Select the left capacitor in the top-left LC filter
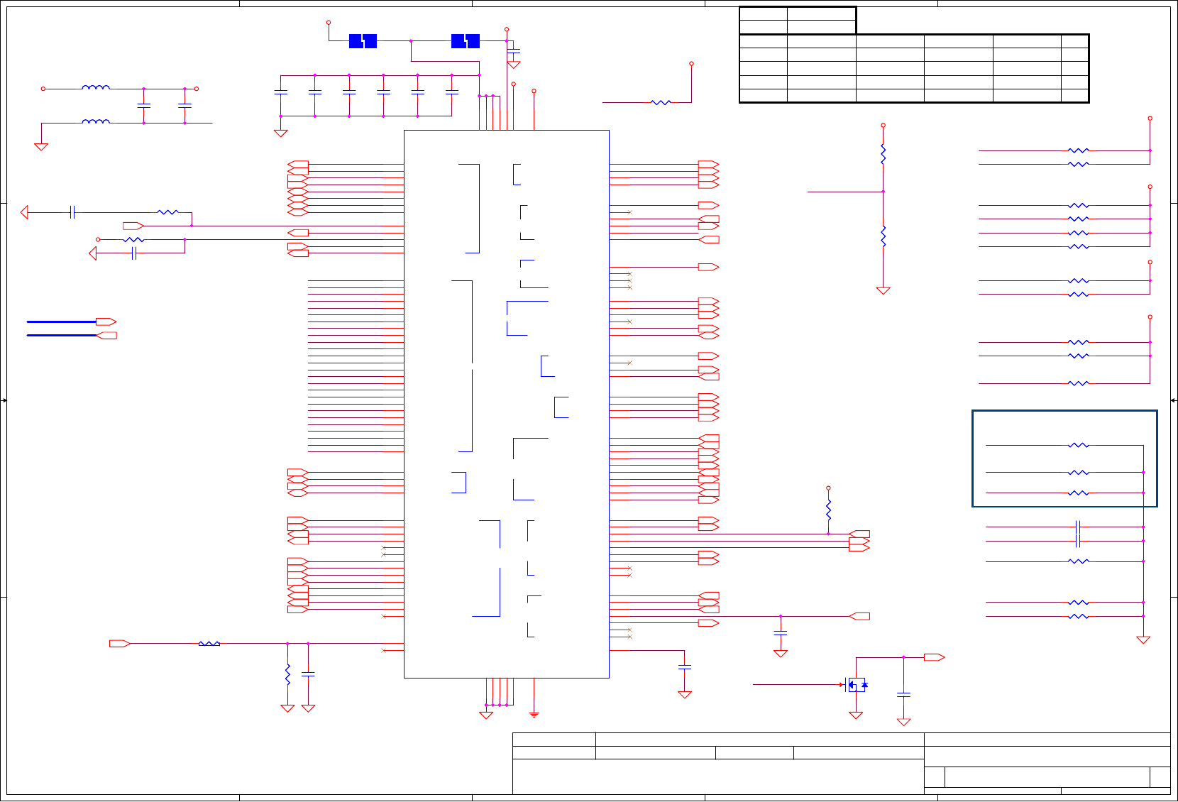 (144, 105)
